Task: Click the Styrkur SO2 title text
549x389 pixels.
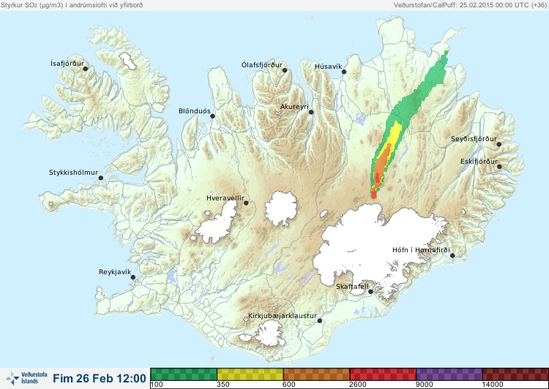Action: tap(72, 5)
